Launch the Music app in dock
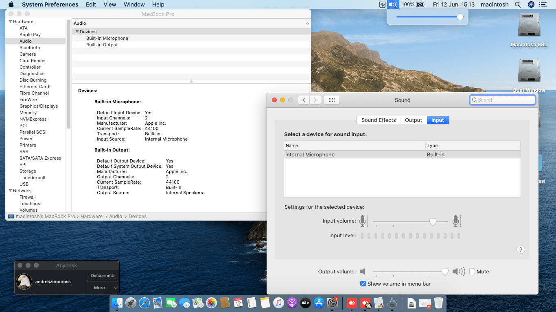556x312 pixels. 278,303
